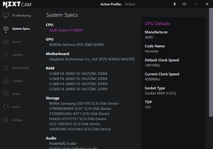Minimize the NZXT CAM window
The width and height of the screenshot is (213, 149).
pyautogui.click(x=195, y=4)
